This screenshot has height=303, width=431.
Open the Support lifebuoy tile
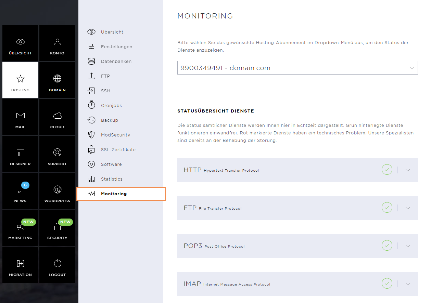coord(57,154)
